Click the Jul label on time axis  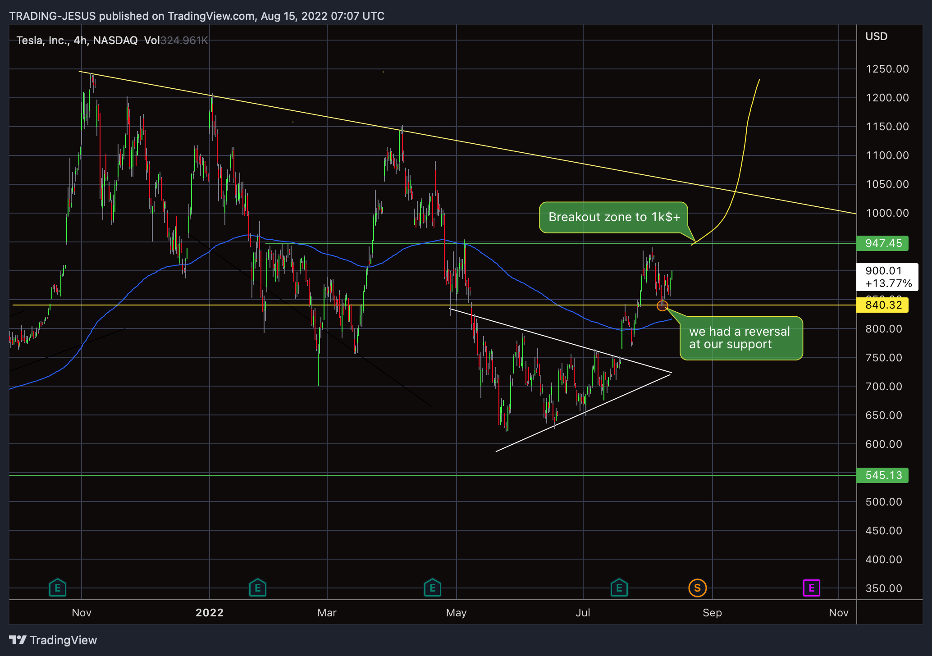tap(583, 613)
